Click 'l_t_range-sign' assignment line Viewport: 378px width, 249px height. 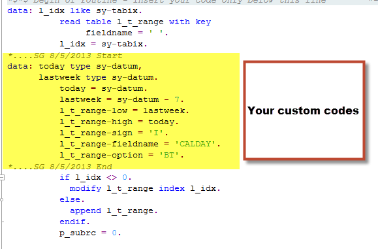(114, 133)
